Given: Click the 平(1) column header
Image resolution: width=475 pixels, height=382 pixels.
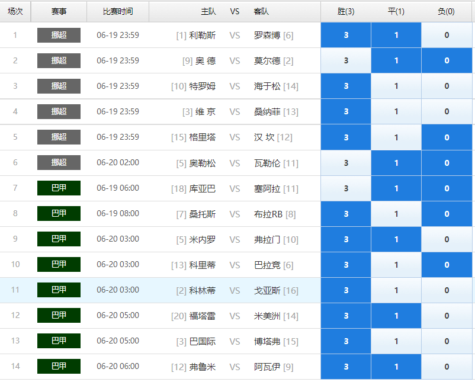Looking at the screenshot, I should coord(396,11).
